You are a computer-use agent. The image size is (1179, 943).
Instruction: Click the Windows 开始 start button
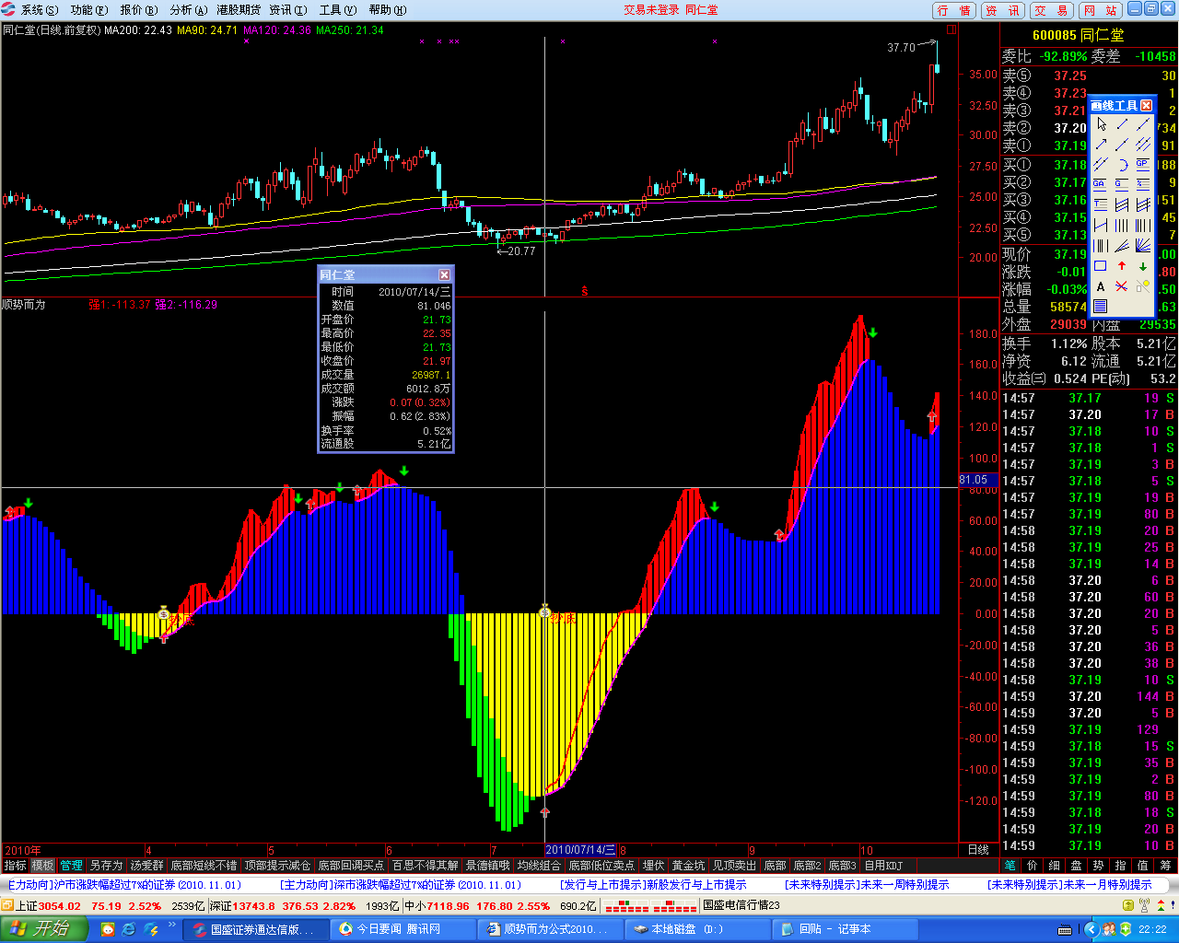[x=42, y=929]
